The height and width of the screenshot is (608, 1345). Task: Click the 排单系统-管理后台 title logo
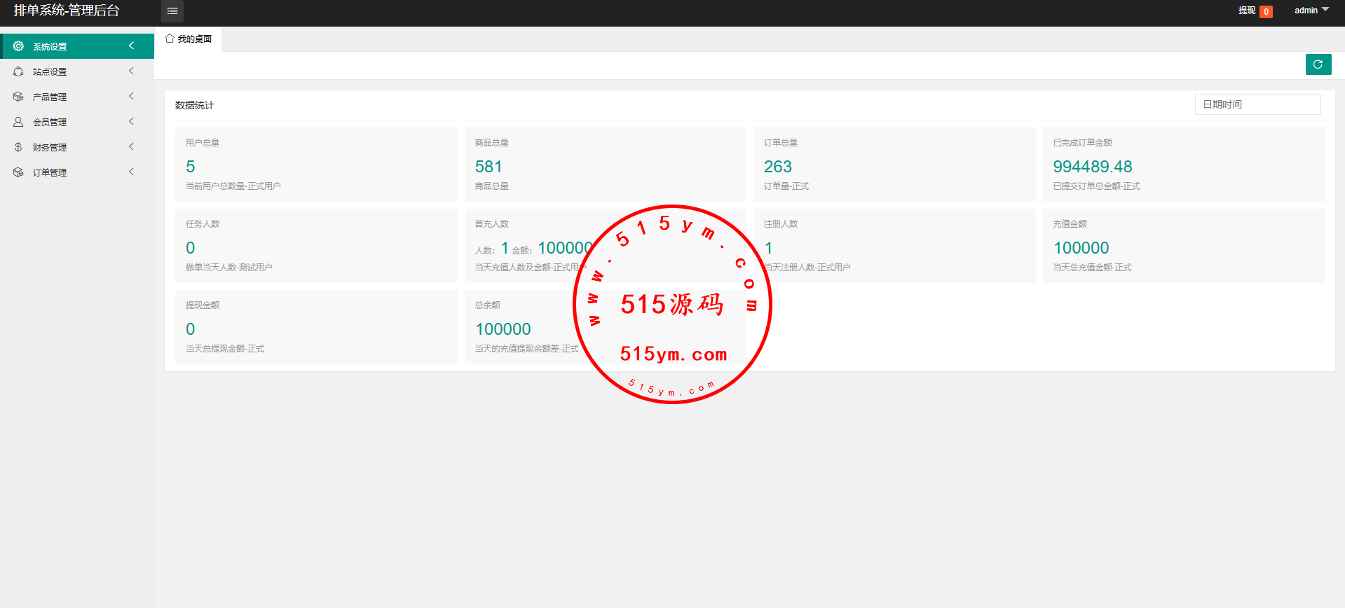point(67,11)
